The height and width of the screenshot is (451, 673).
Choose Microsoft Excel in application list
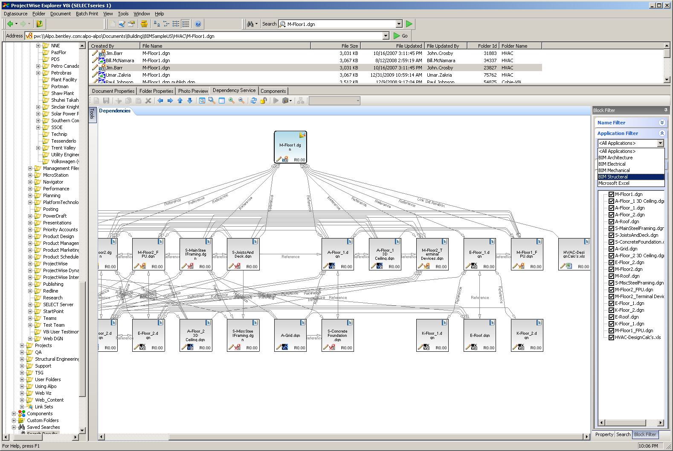[631, 183]
